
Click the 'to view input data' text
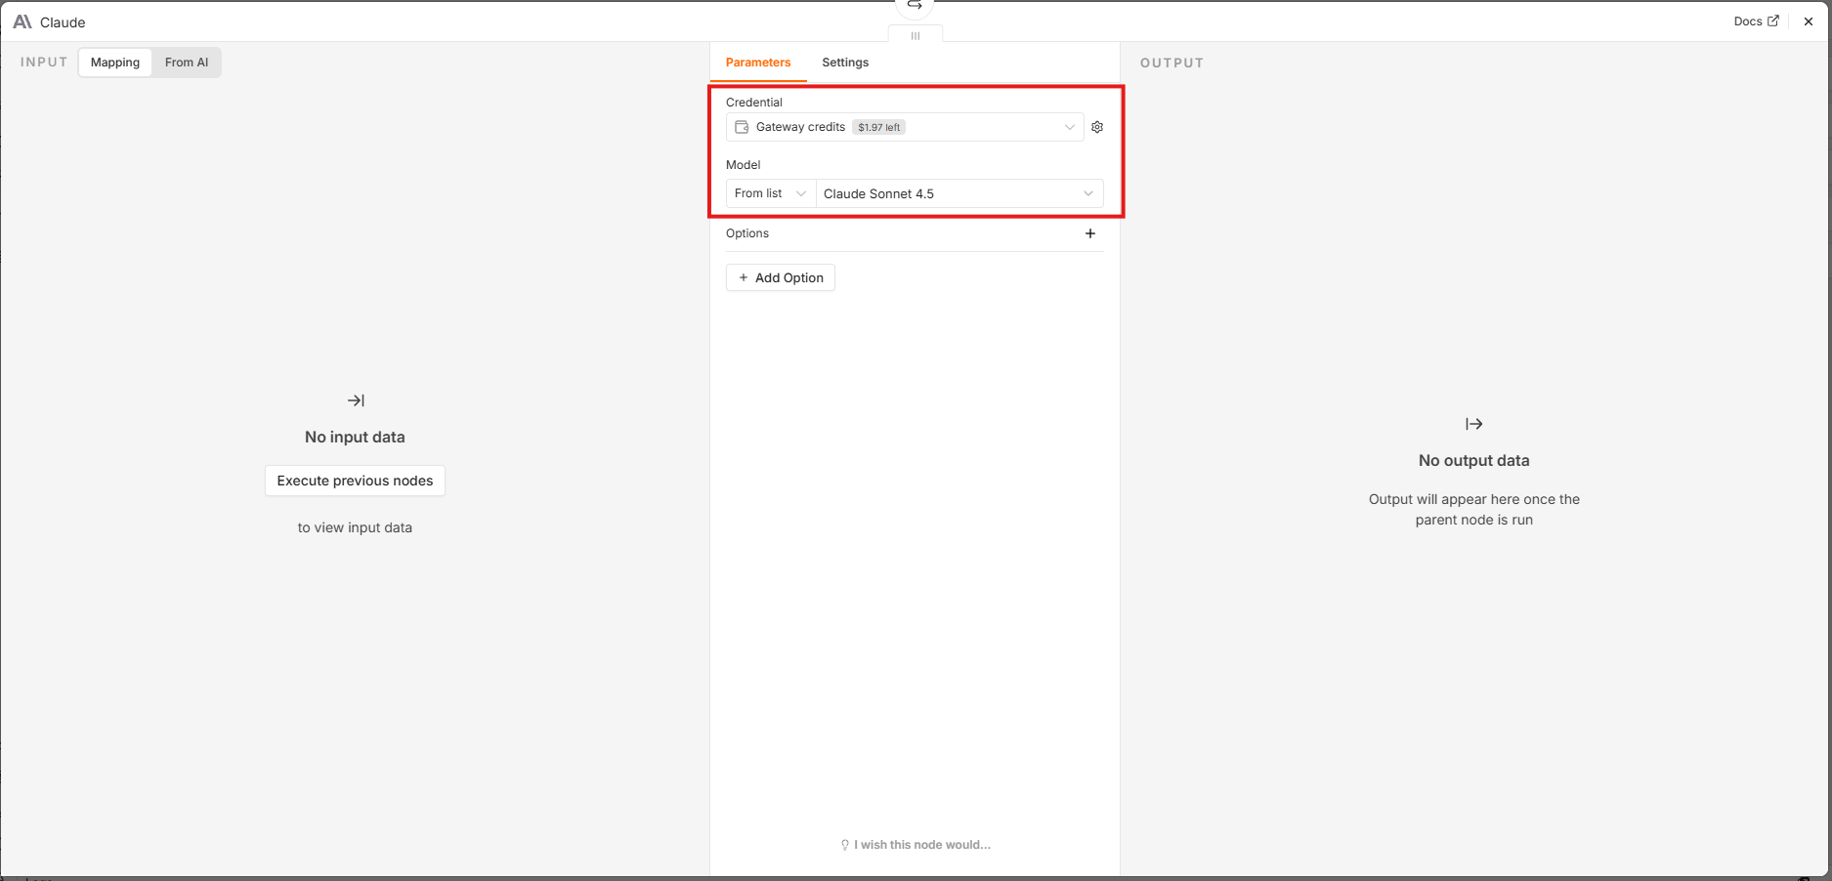[355, 527]
